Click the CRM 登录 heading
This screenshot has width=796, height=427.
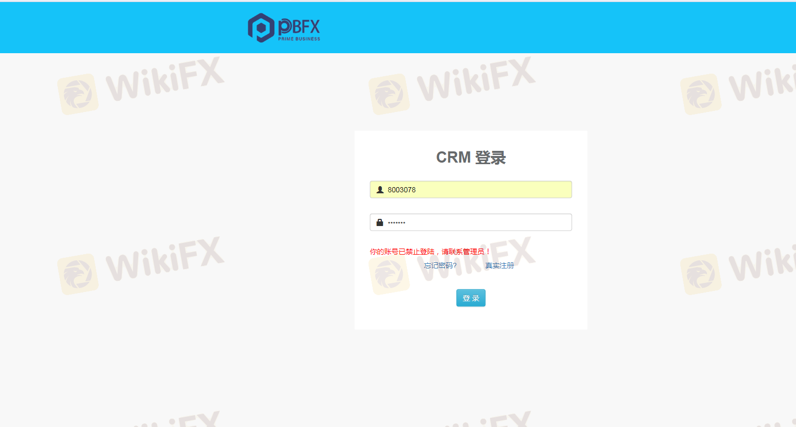(471, 158)
